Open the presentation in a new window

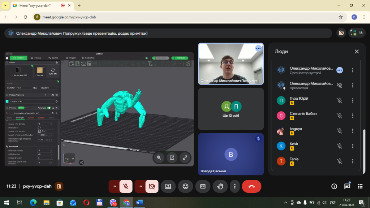click(x=172, y=157)
